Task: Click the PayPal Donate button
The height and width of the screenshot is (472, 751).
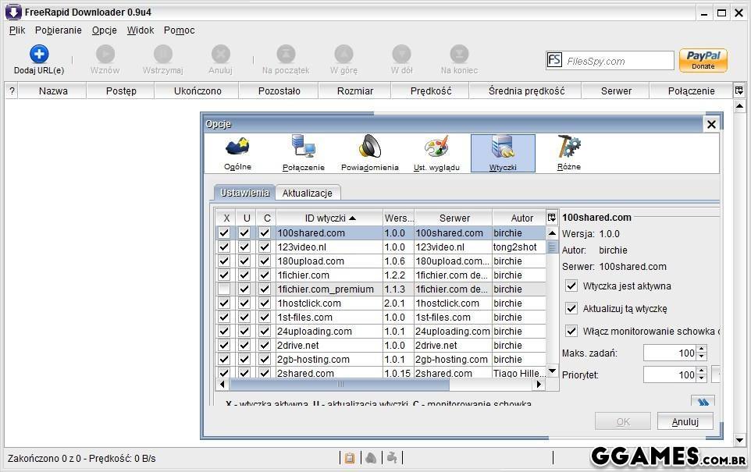Action: click(x=703, y=61)
